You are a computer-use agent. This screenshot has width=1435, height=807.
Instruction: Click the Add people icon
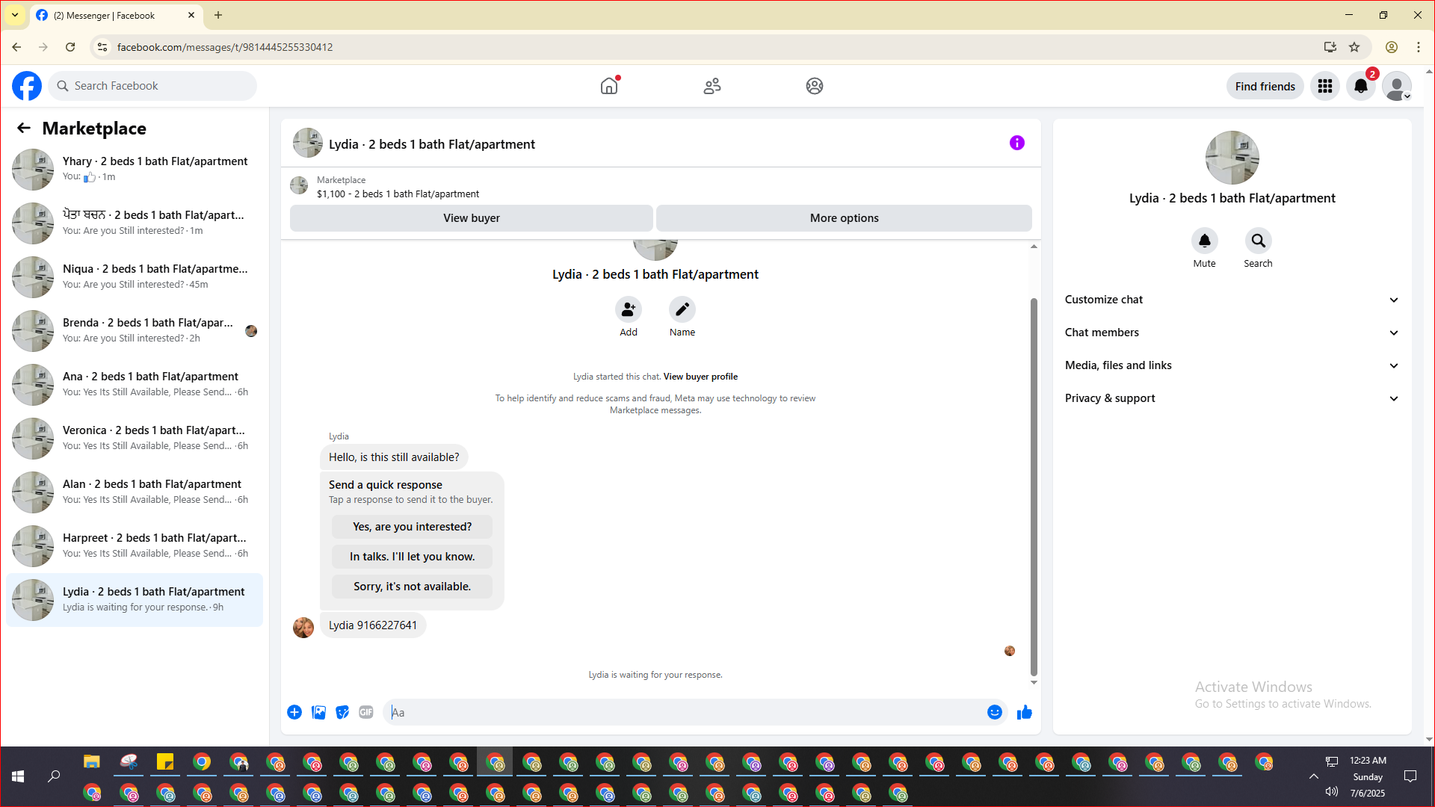click(x=628, y=309)
